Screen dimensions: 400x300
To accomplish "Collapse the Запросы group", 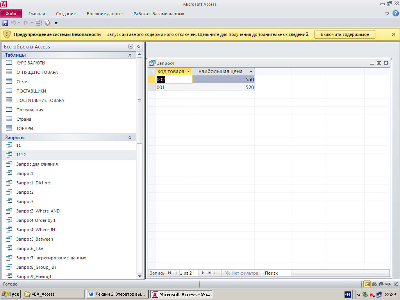I will coord(130,137).
